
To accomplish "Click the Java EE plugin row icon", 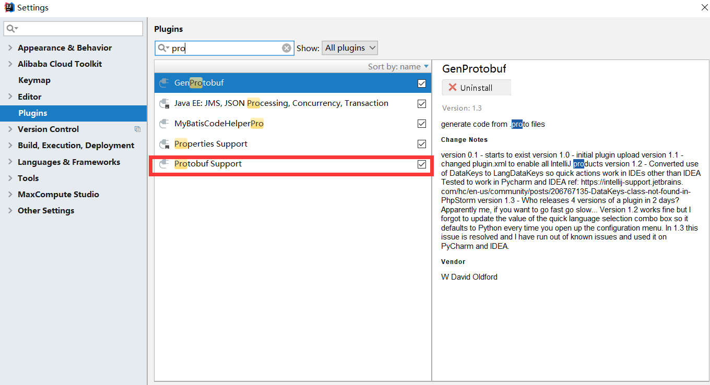I will pos(164,103).
